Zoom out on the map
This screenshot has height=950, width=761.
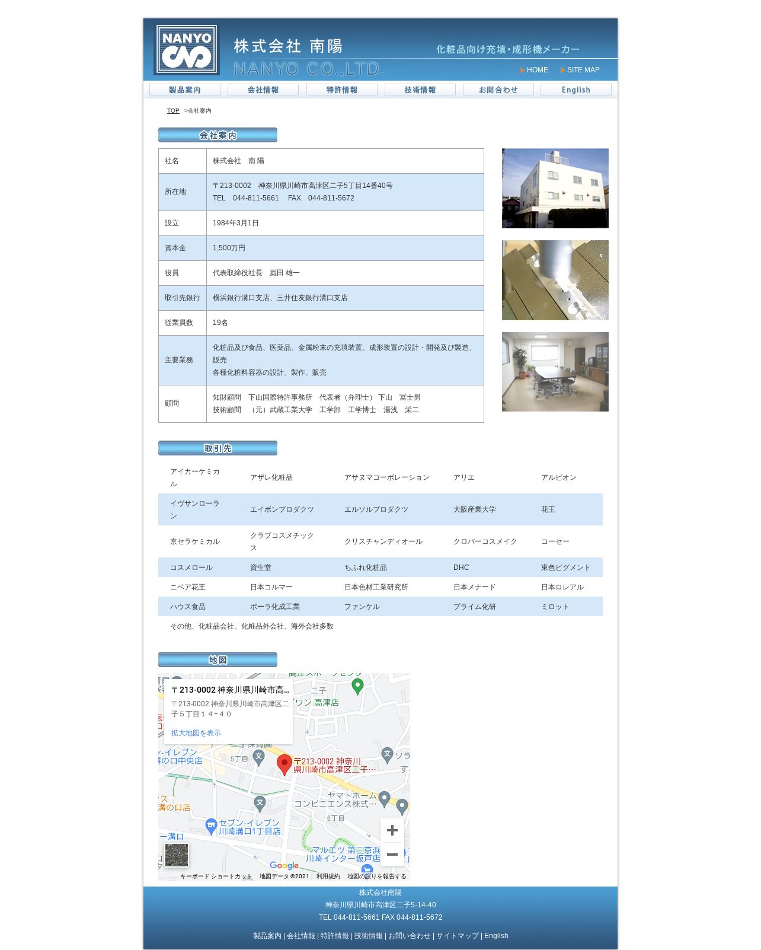point(392,855)
